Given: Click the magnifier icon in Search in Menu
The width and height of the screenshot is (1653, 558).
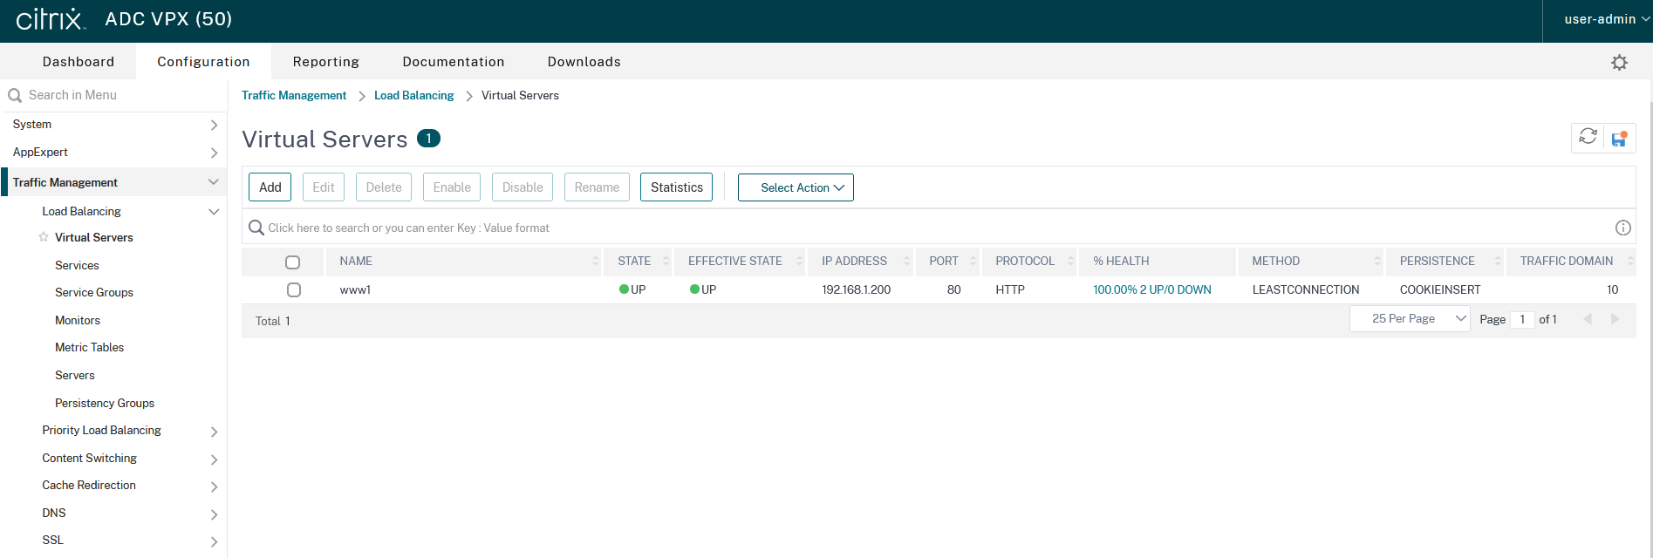Looking at the screenshot, I should tap(15, 96).
